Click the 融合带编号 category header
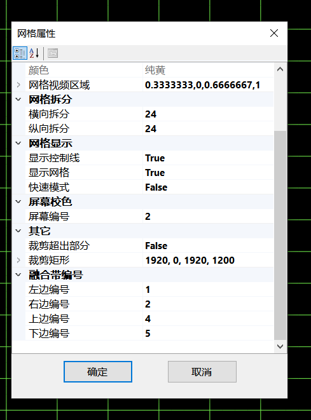 tap(56, 274)
